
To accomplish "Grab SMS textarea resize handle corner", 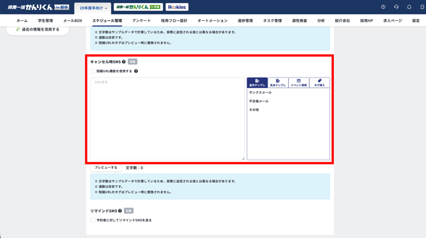I will click(x=243, y=158).
